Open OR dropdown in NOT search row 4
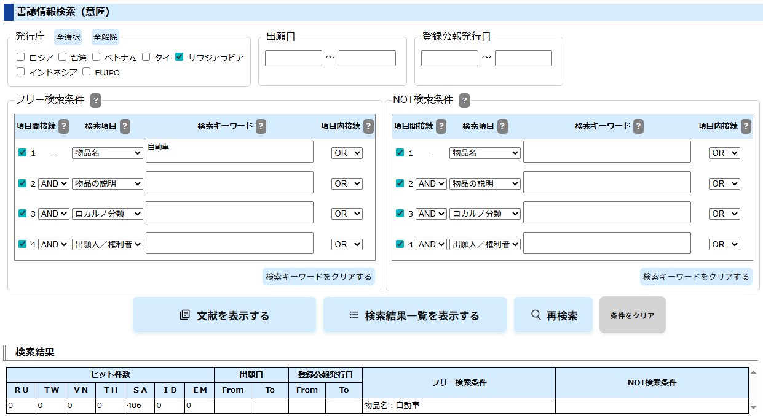The height and width of the screenshot is (416, 763). click(x=724, y=244)
